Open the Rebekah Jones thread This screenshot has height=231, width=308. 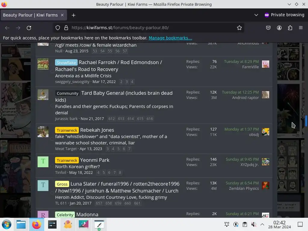point(97,130)
